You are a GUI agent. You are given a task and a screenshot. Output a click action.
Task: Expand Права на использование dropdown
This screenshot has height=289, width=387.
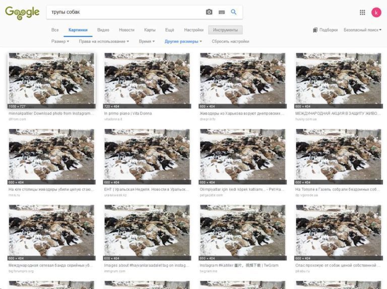(104, 41)
